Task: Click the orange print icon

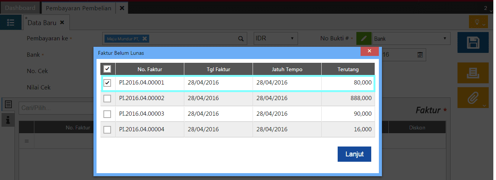Action: [473, 73]
